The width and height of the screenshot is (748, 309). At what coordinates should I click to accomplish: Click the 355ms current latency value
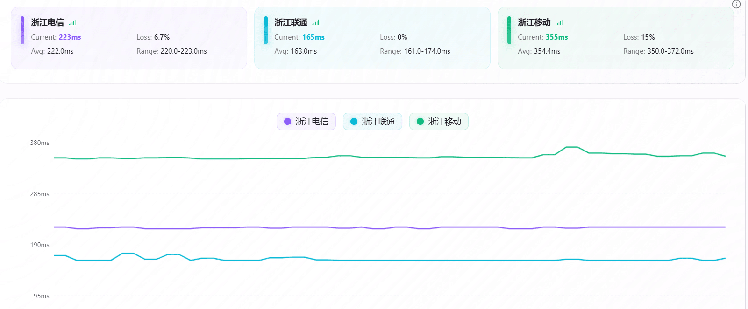coord(556,37)
